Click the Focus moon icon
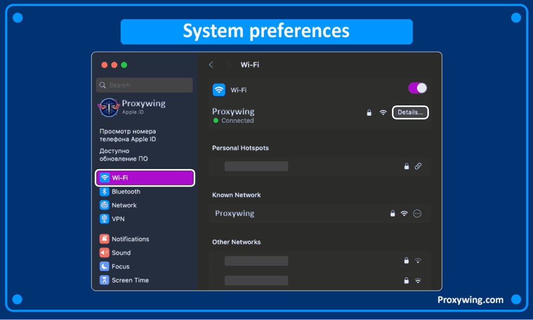 pos(104,266)
